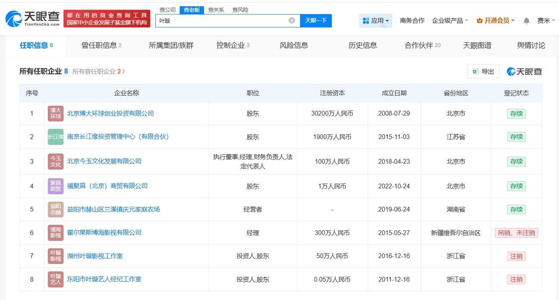Click the 博大环球 company logo thumbnail
The height and width of the screenshot is (300, 559).
pos(55,113)
